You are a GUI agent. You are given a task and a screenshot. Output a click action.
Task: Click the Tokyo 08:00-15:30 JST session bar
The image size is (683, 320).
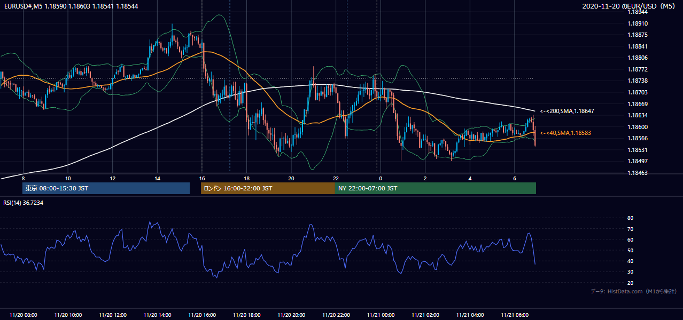[106, 188]
